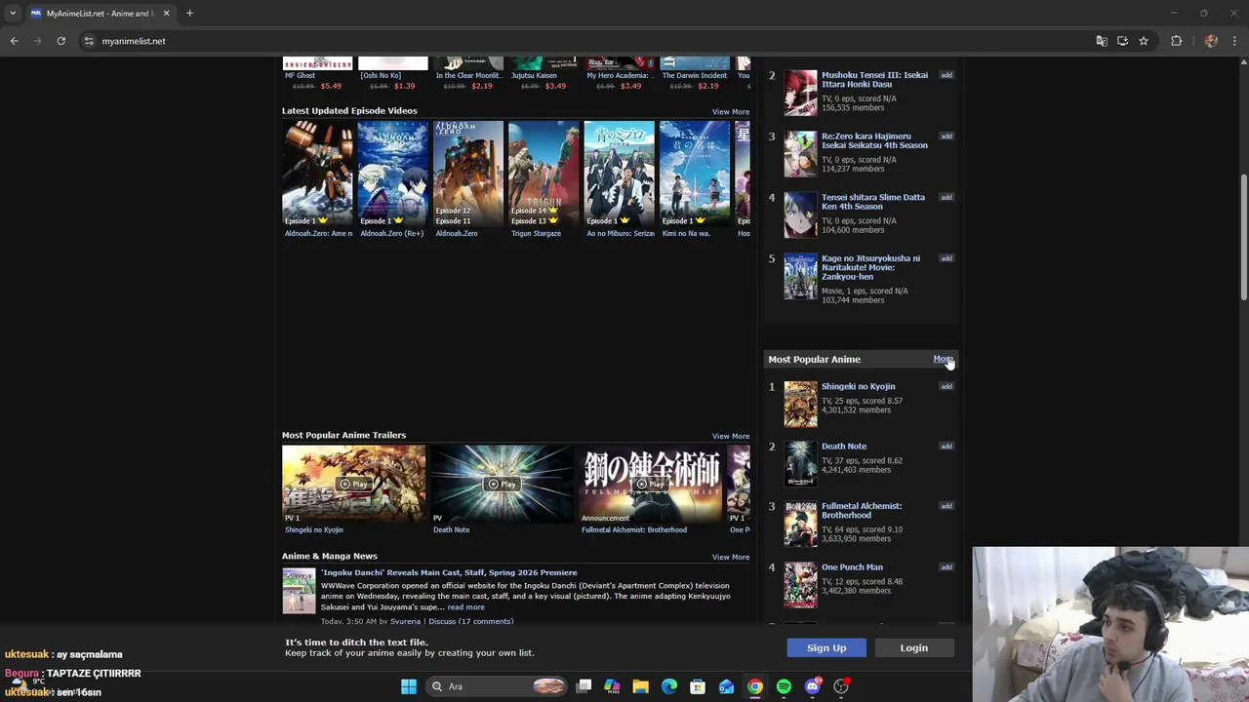The height and width of the screenshot is (702, 1249).
Task: Open View More for Most Popular Anime Trailers
Action: pos(731,437)
